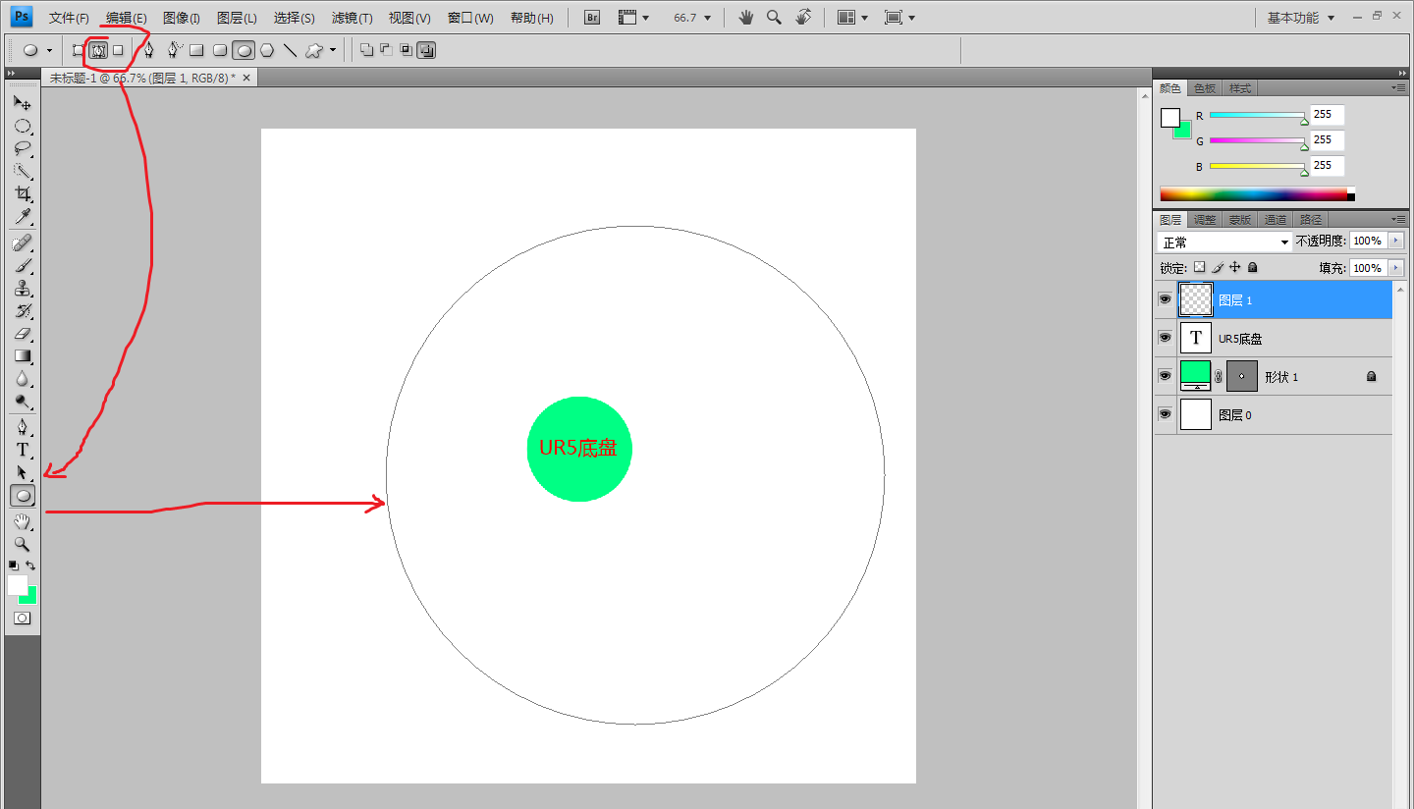The height and width of the screenshot is (809, 1414).
Task: Pick a color from the color spectrum ramp
Action: pos(1257,194)
